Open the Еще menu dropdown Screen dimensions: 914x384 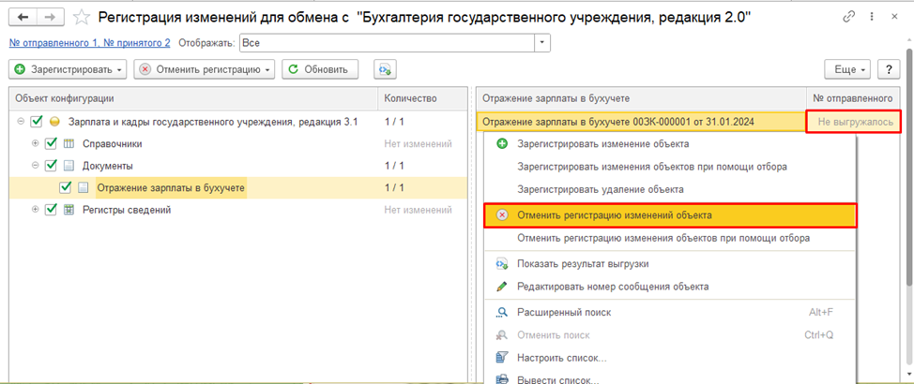tap(849, 69)
